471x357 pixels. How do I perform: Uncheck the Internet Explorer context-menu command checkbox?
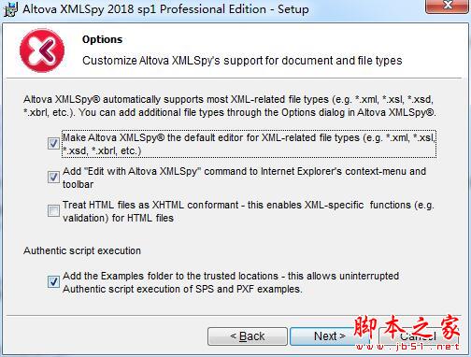click(53, 178)
